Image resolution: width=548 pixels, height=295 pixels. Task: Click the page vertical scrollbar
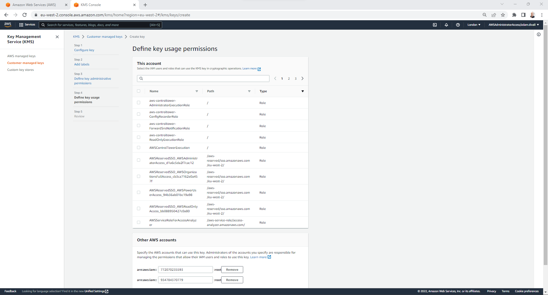[545, 146]
